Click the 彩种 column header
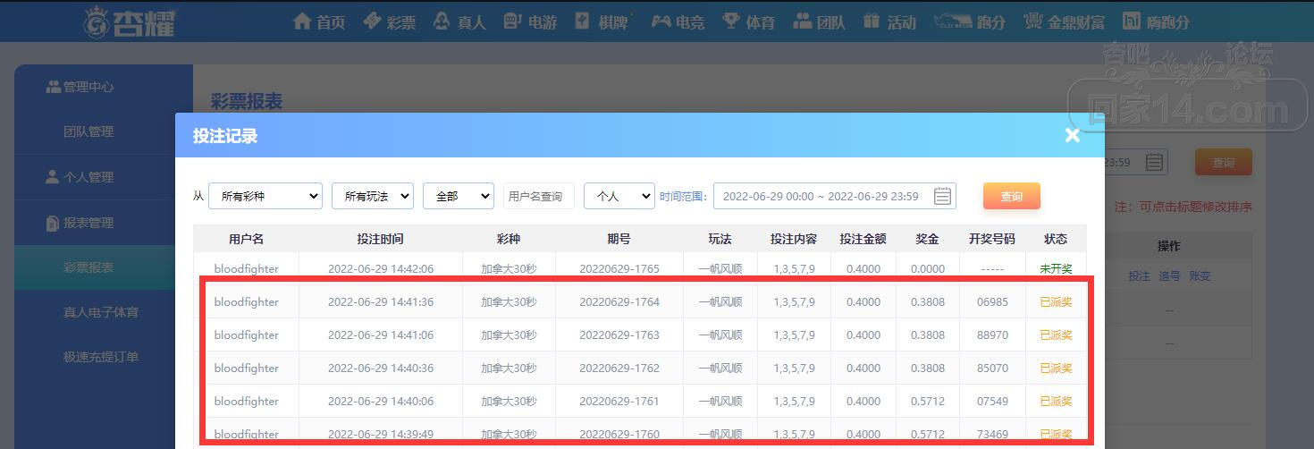The image size is (1314, 449). 509,239
